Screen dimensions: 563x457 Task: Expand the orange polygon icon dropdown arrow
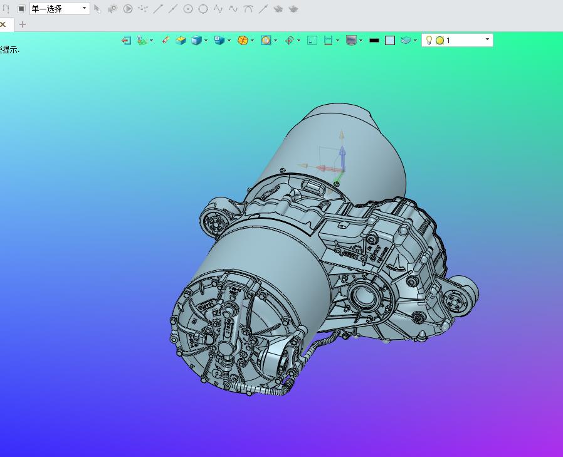point(253,40)
